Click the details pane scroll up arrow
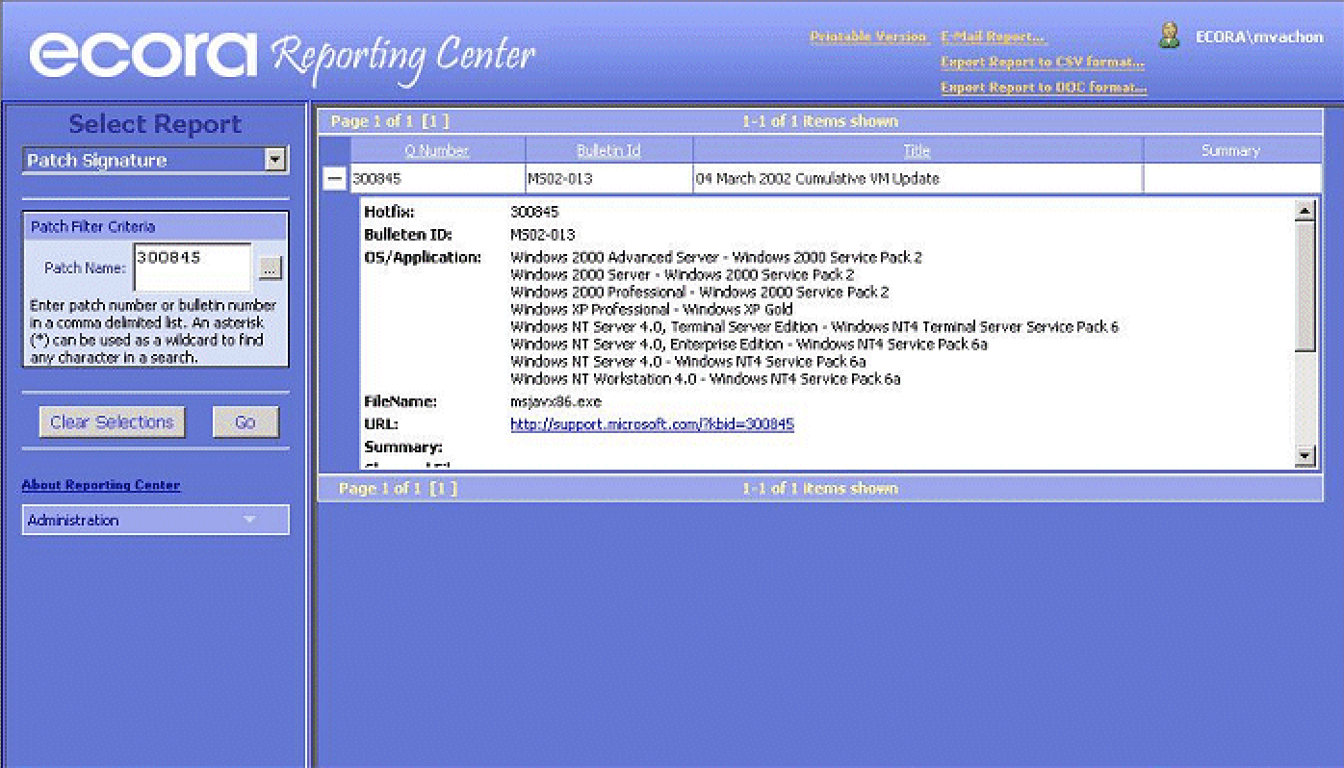The width and height of the screenshot is (1344, 768). 1305,211
